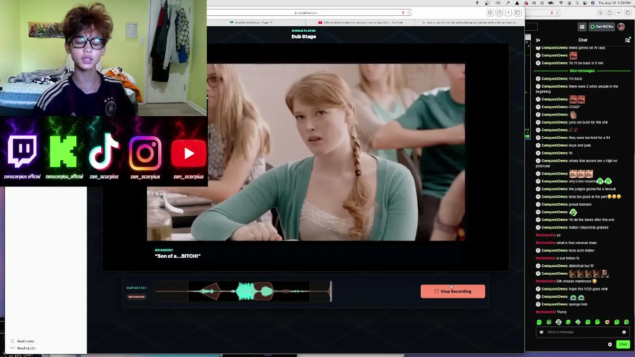Click the "SINGLE PLAYER" label

pyautogui.click(x=304, y=31)
